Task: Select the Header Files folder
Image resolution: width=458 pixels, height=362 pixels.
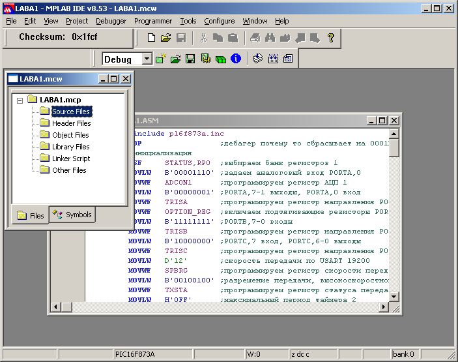Action: tap(71, 123)
